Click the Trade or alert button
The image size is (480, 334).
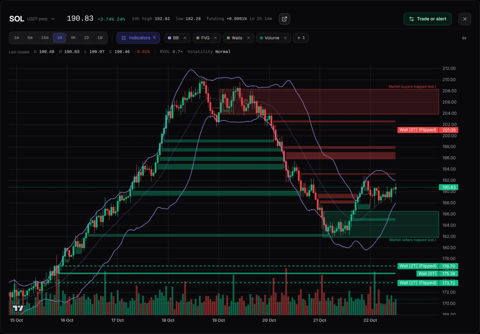[x=427, y=19]
